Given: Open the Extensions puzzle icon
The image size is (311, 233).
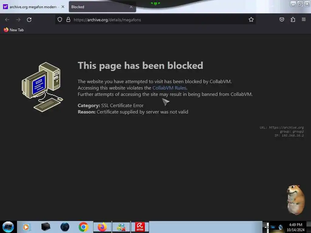Looking at the screenshot, I should point(293,19).
